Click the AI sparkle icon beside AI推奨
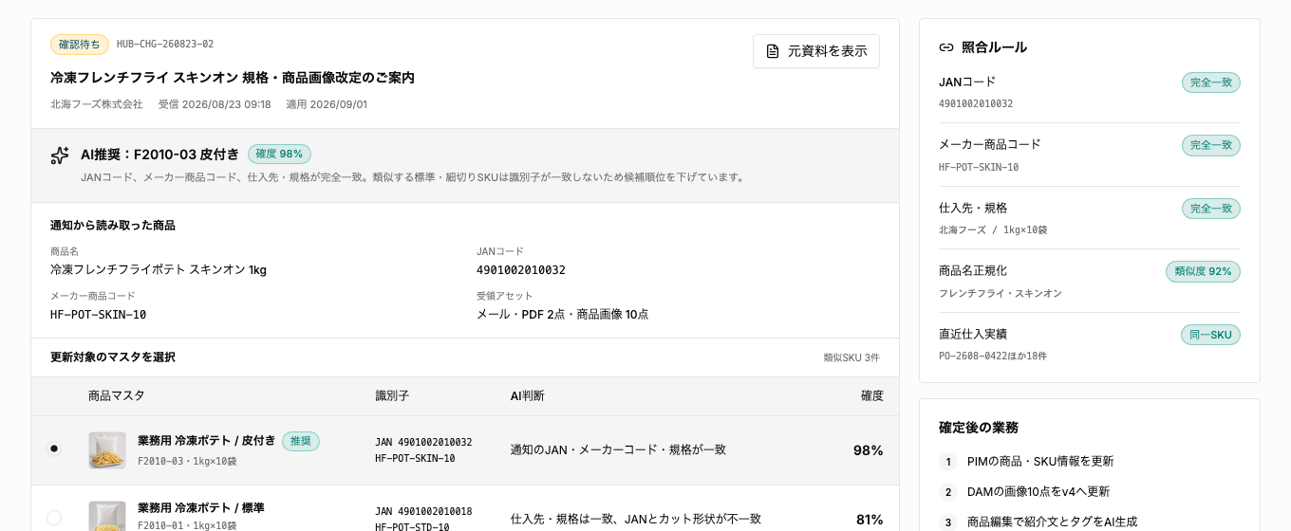This screenshot has height=531, width=1291. (x=60, y=156)
